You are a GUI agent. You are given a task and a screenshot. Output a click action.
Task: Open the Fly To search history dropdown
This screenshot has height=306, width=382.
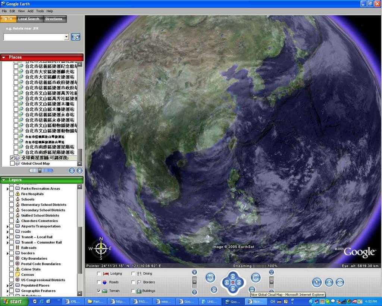click(x=66, y=37)
